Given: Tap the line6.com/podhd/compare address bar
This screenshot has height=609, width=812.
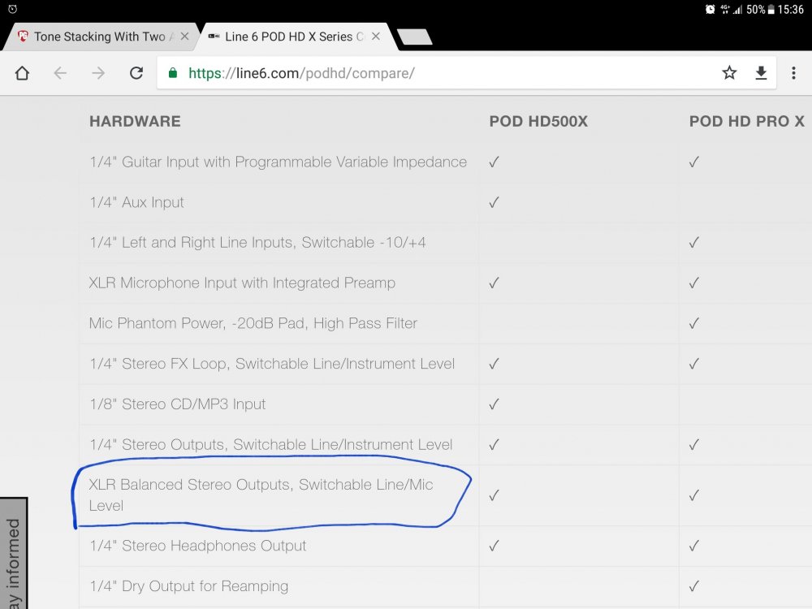Looking at the screenshot, I should 438,73.
